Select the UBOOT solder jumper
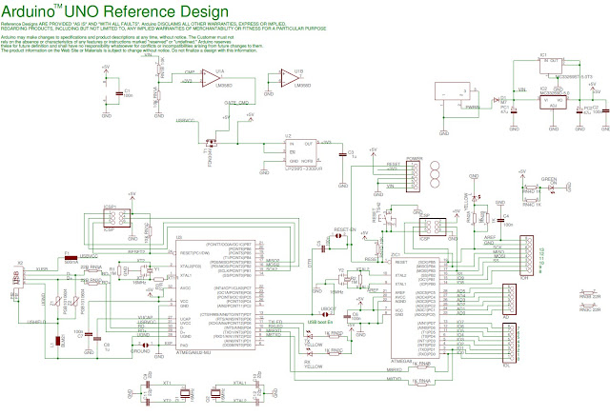Viewport: 610px width, 416px height. click(324, 314)
